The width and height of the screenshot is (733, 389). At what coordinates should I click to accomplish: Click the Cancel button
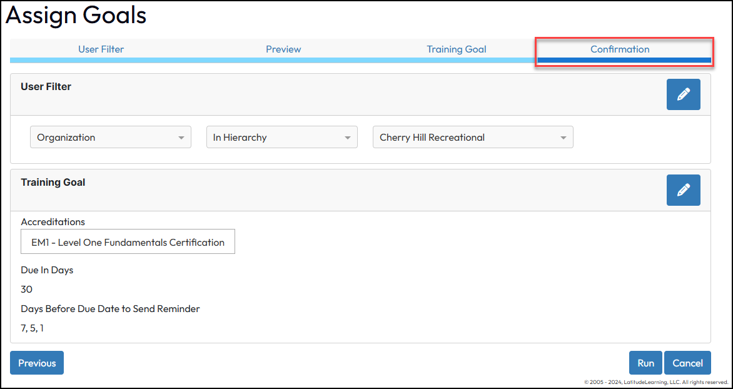pos(687,363)
